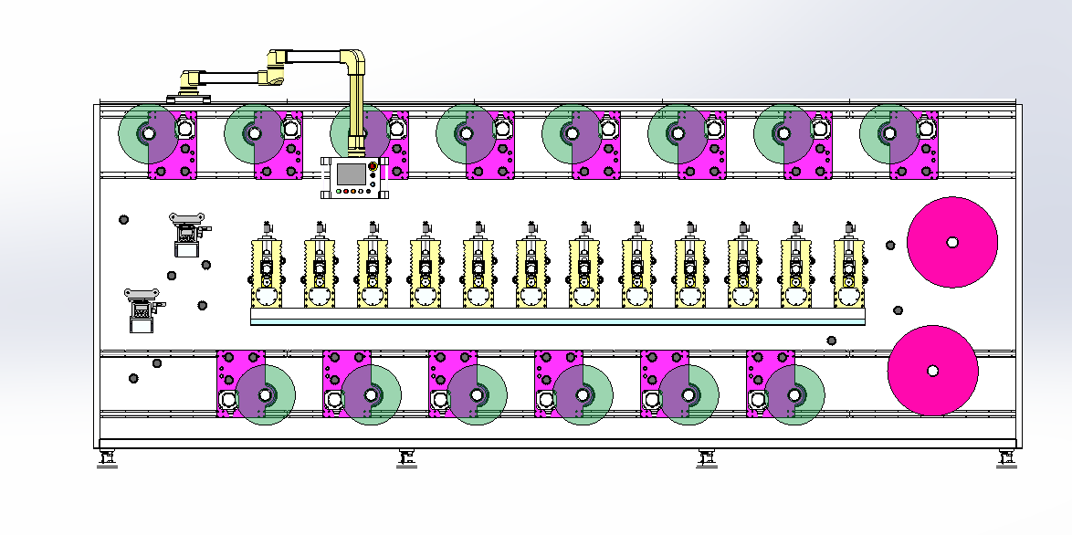This screenshot has width=1072, height=535.
Task: Select the small idler roller between the two large magenta rolls
Action: pos(899,310)
